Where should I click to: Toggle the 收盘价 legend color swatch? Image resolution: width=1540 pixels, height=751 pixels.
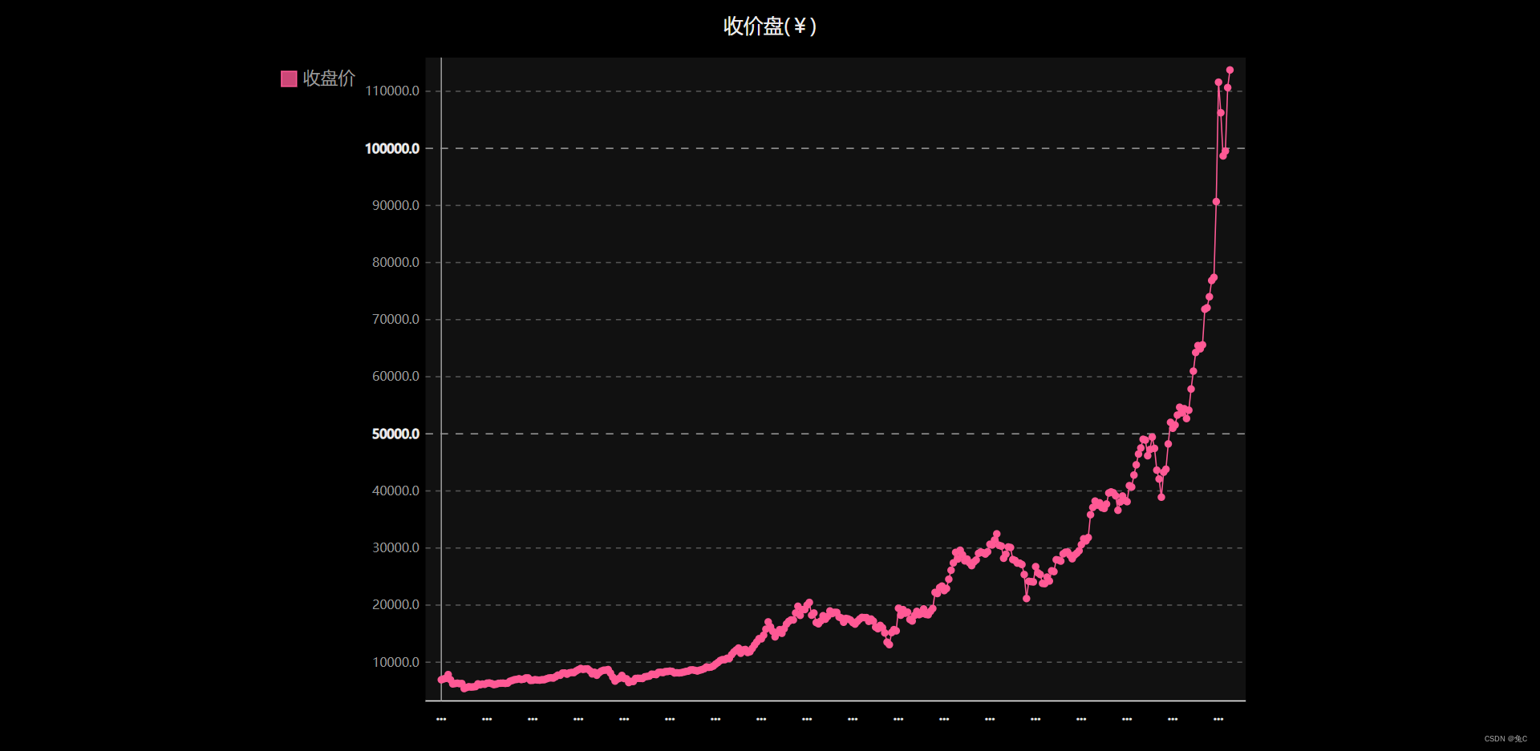pyautogui.click(x=289, y=79)
